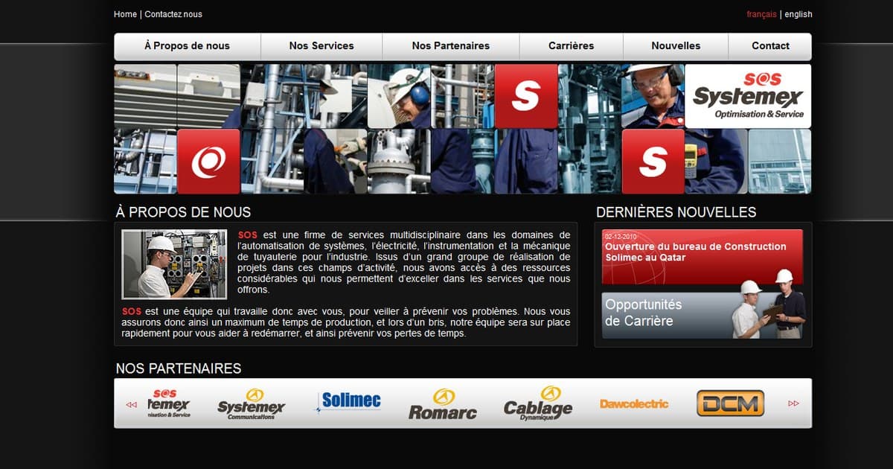Open the Nos Partenaires menu

tap(451, 46)
